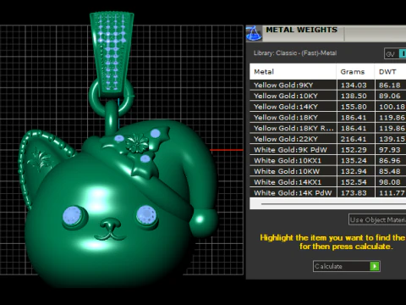
Task: Click the horizontal scrollbar below metal table
Action: coord(332,203)
